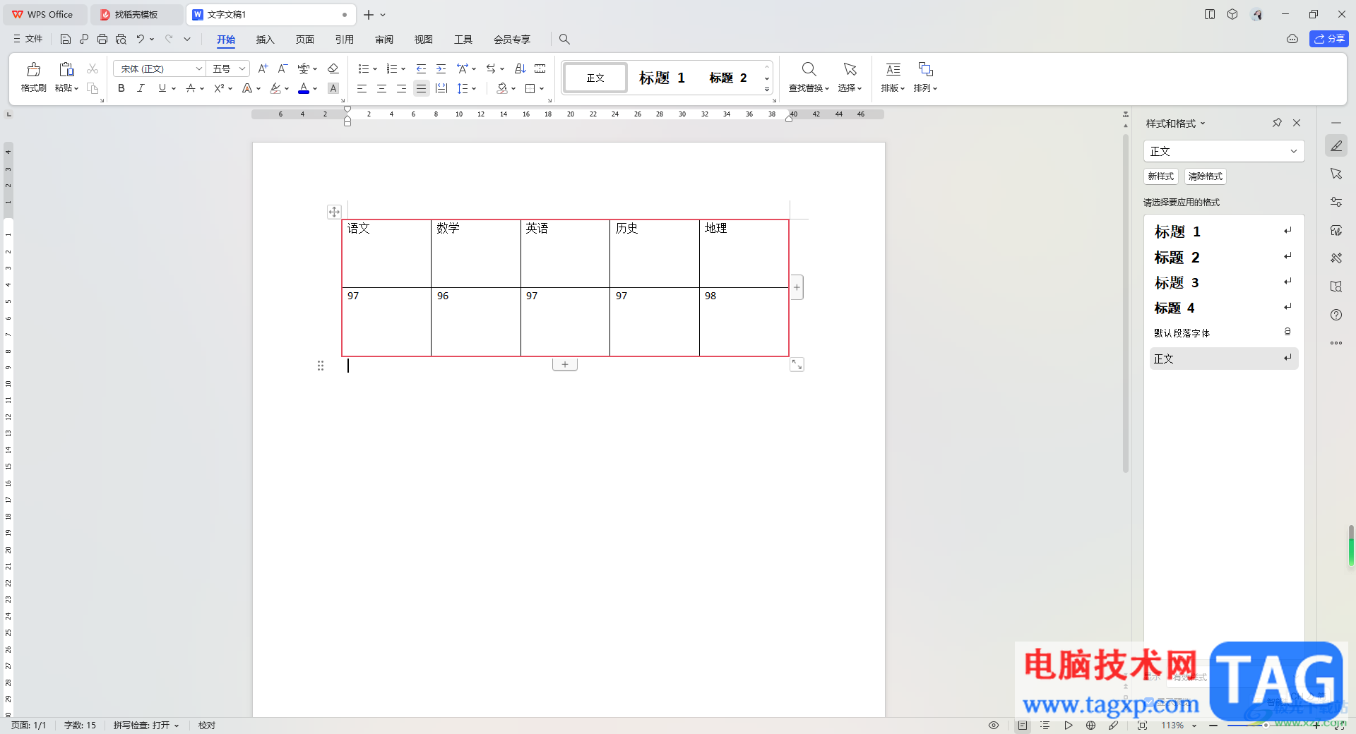Open the File menu

point(28,39)
